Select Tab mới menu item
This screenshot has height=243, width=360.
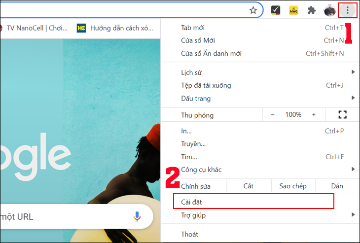(x=260, y=28)
